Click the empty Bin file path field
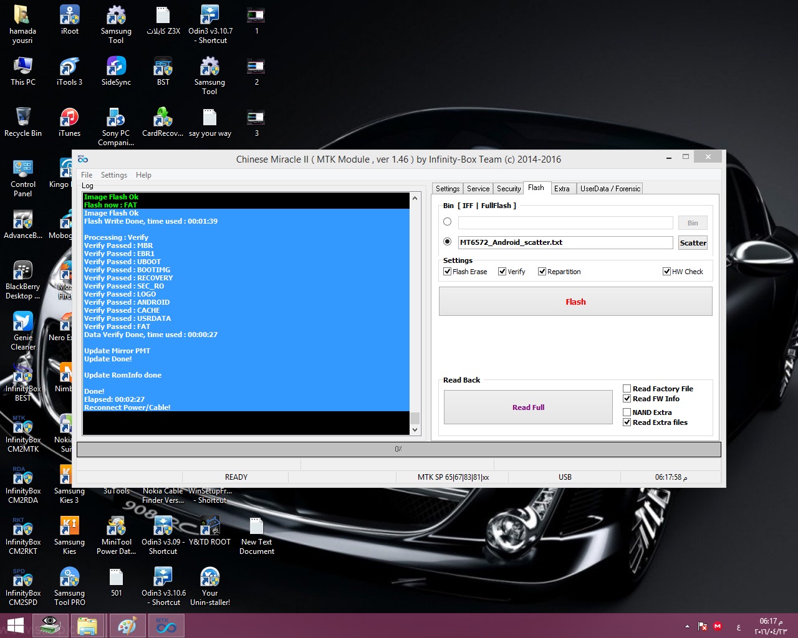 click(565, 222)
